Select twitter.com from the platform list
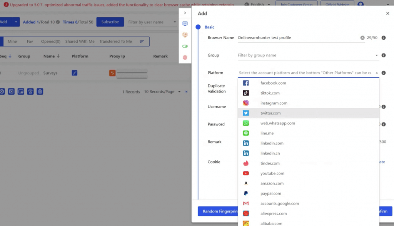 [x=270, y=113]
